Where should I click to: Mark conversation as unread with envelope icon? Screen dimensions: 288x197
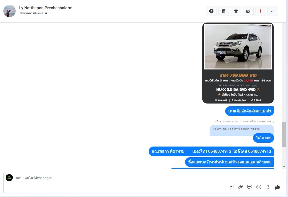(x=248, y=11)
